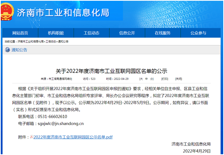Image resolution: width=224 pixels, height=155 pixels.
Task: Click 济南市工业和信息化局 breadcrumb link
Action: 31,41
